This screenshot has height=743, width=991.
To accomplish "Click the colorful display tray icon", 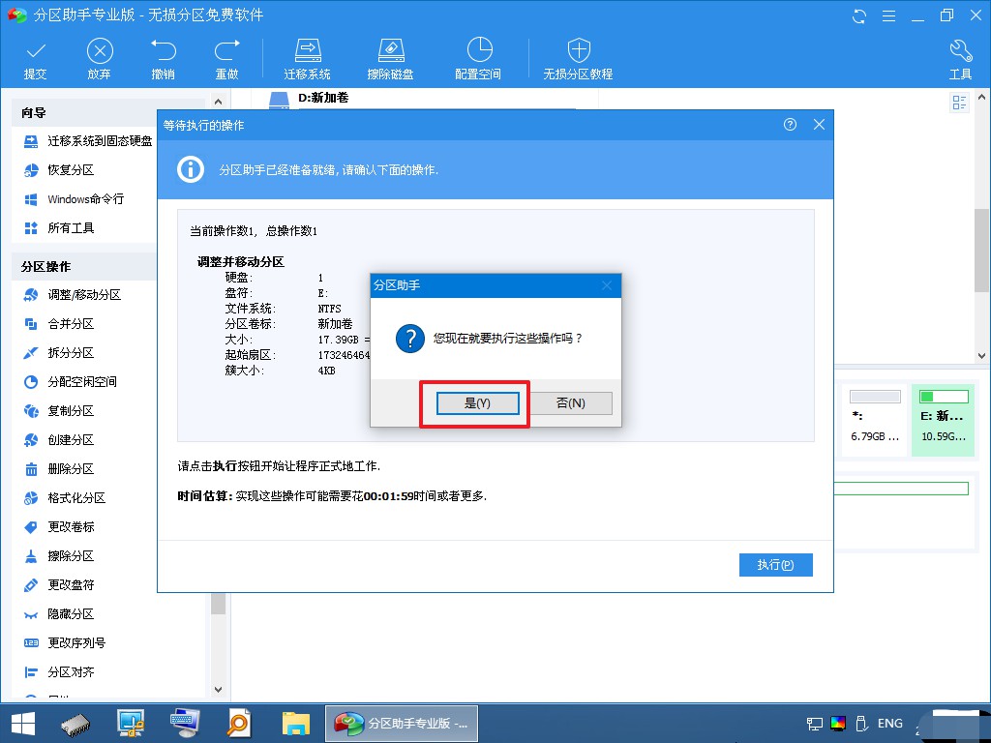I will click(x=838, y=724).
